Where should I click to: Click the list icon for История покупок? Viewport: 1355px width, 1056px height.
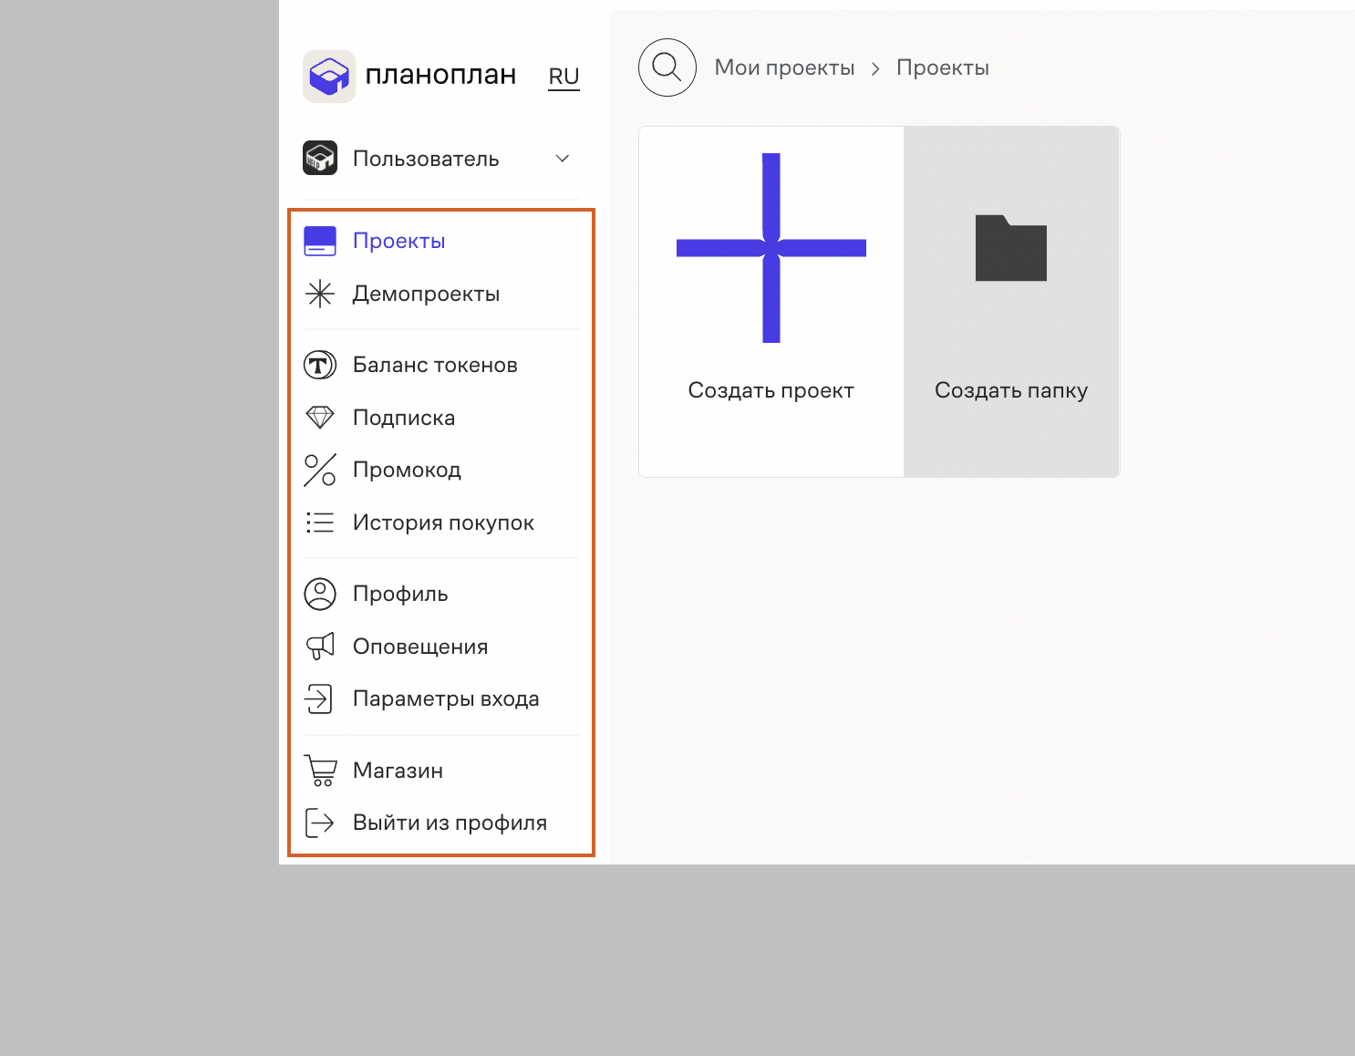[320, 523]
